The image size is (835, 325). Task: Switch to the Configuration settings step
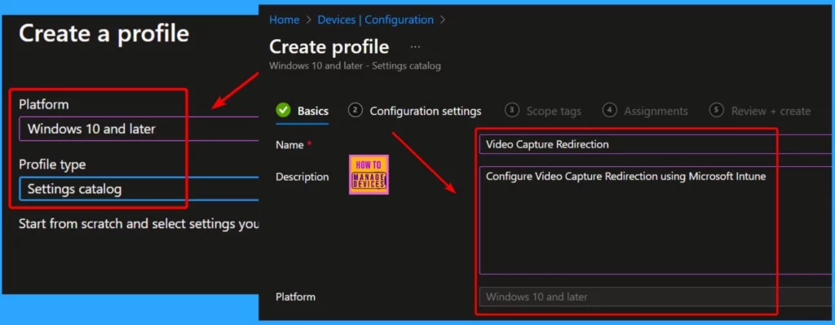click(415, 111)
